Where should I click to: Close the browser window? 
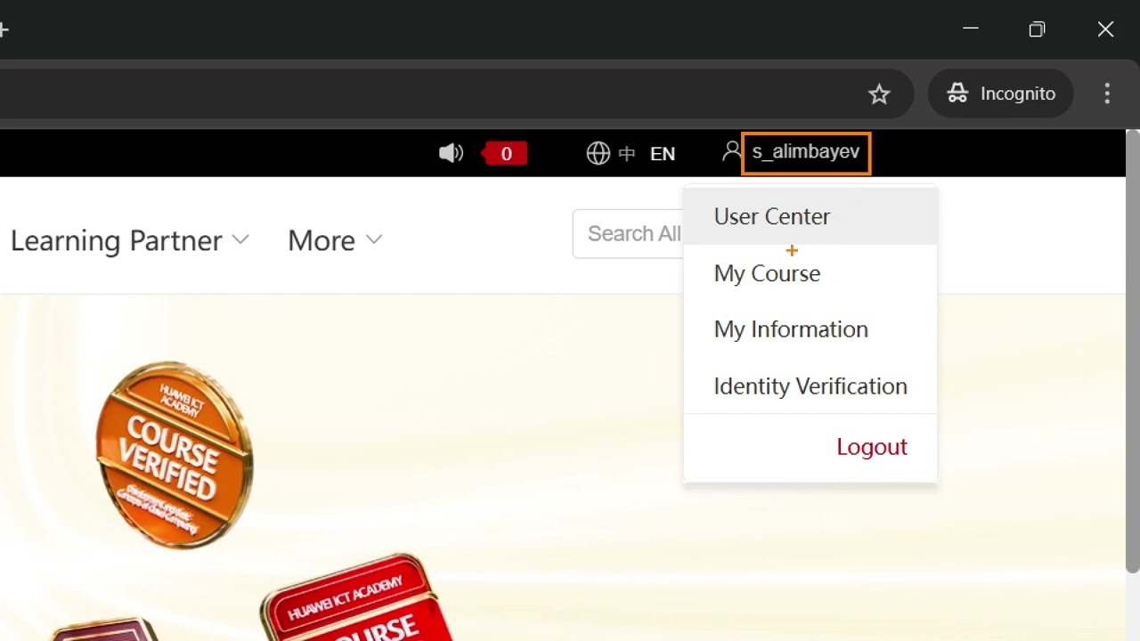pos(1105,29)
